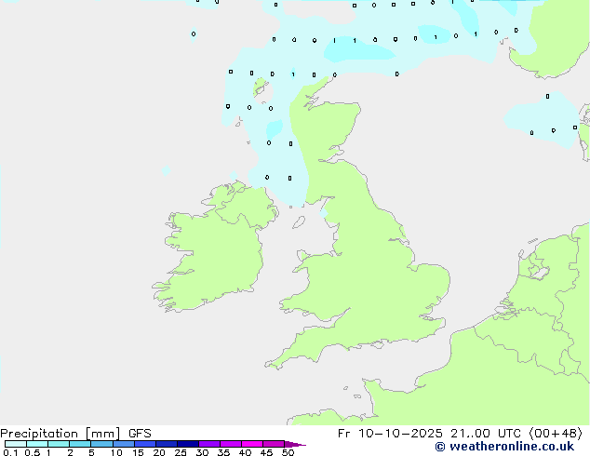This screenshot has width=590, height=456.
Task: Click the '25' legend scale label
Action: (x=181, y=452)
